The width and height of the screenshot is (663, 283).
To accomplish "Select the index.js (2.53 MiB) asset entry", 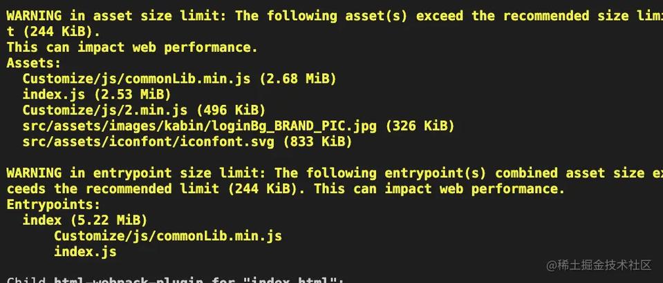I will tap(96, 95).
